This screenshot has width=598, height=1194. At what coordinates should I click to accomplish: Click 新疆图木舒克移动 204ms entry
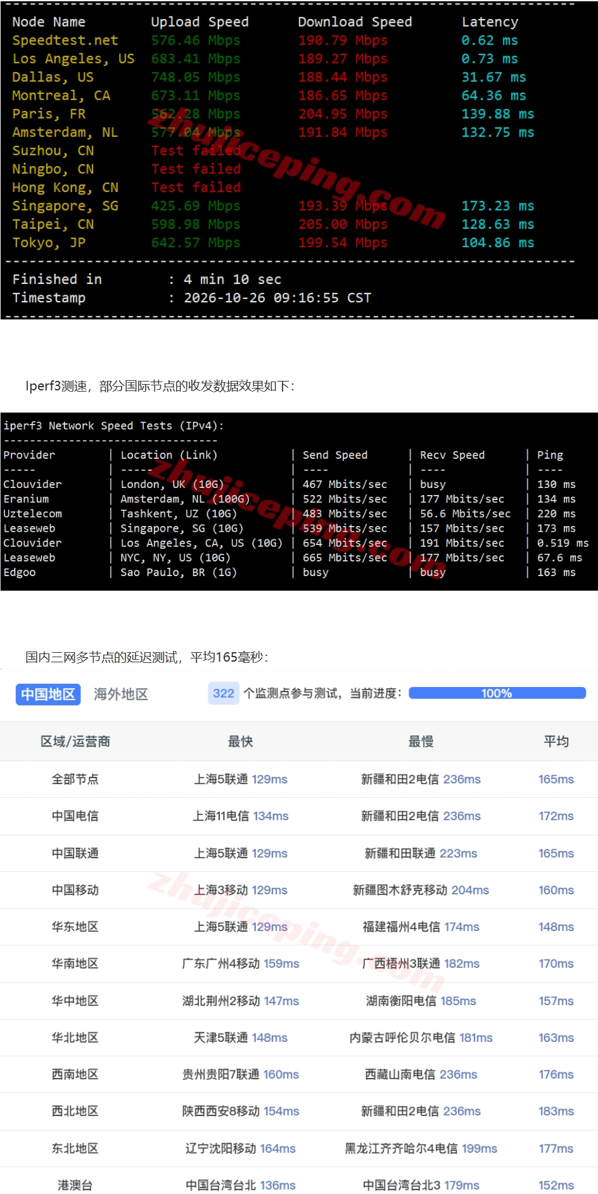(421, 890)
